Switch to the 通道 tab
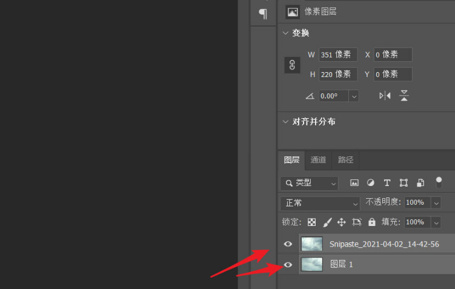Image resolution: width=455 pixels, height=289 pixels. 318,160
